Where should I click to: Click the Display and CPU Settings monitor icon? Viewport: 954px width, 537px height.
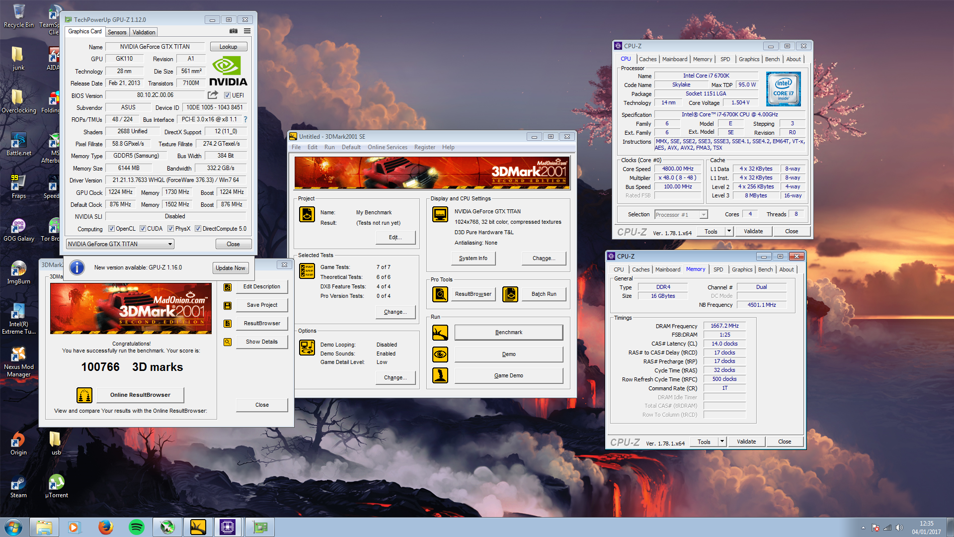(440, 214)
